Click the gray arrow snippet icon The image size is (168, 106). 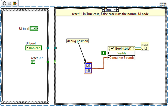point(10,4)
